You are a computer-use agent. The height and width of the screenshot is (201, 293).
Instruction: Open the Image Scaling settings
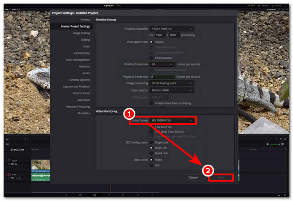click(81, 33)
